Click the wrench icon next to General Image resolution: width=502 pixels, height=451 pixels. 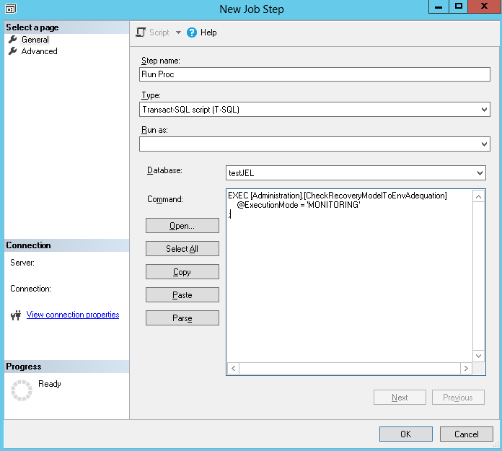tap(12, 40)
